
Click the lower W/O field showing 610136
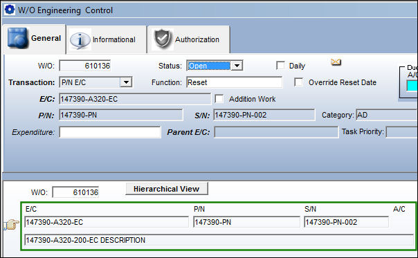pos(75,192)
